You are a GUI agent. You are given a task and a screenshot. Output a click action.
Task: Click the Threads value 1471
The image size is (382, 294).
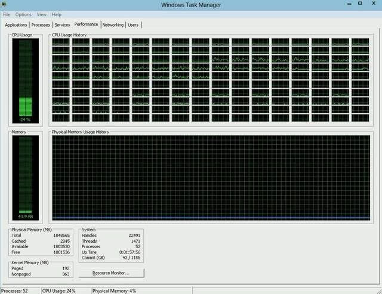[x=135, y=241]
